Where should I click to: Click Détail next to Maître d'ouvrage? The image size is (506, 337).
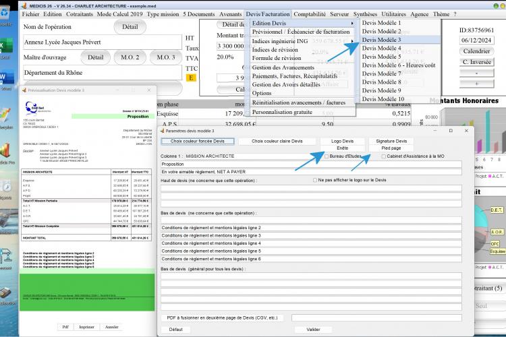96,57
